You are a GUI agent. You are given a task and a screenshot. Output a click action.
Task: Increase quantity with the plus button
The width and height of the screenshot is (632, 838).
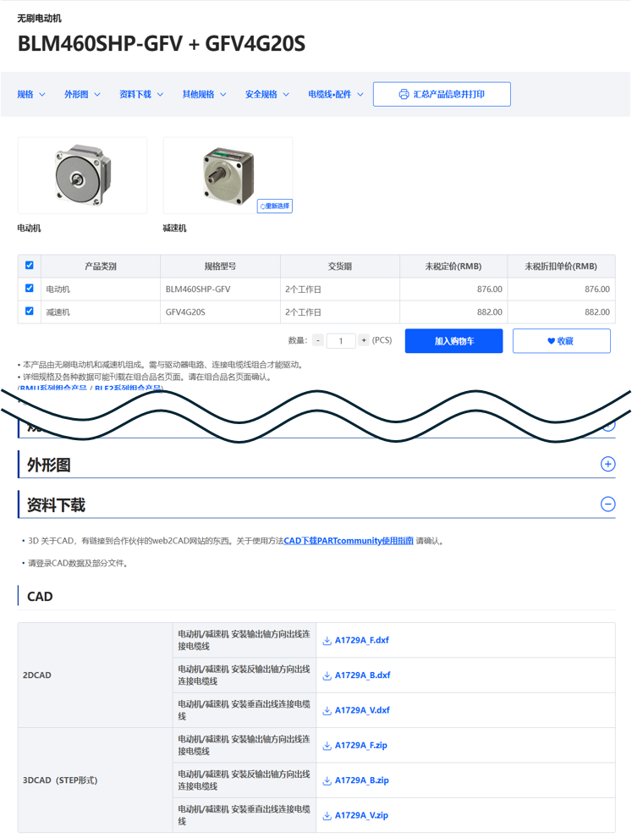363,340
